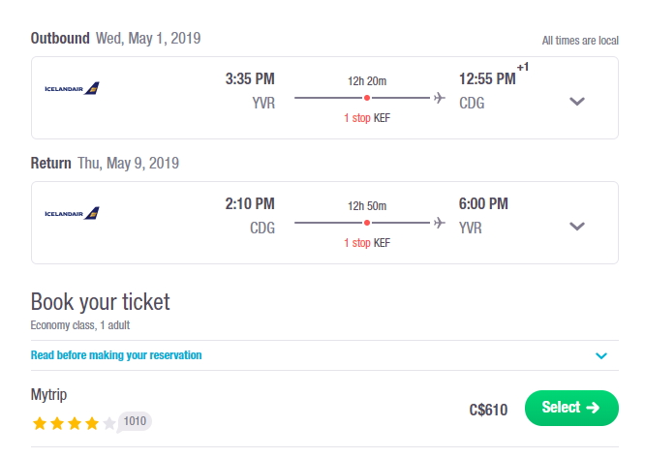Image resolution: width=645 pixels, height=458 pixels.
Task: Expand the reservation info chevron
Action: pos(601,355)
